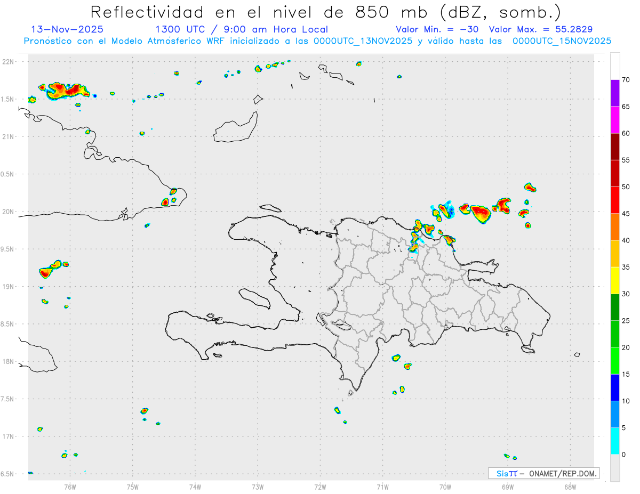Click the gray below-zero colorbar segment
The image size is (640, 494).
pyautogui.click(x=615, y=468)
